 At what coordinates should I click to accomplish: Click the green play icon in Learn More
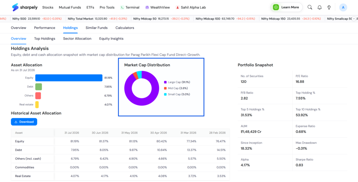coord(276,7)
